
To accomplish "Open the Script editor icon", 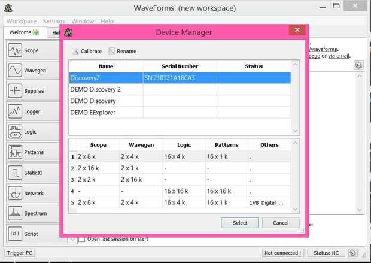I will coord(15,234).
